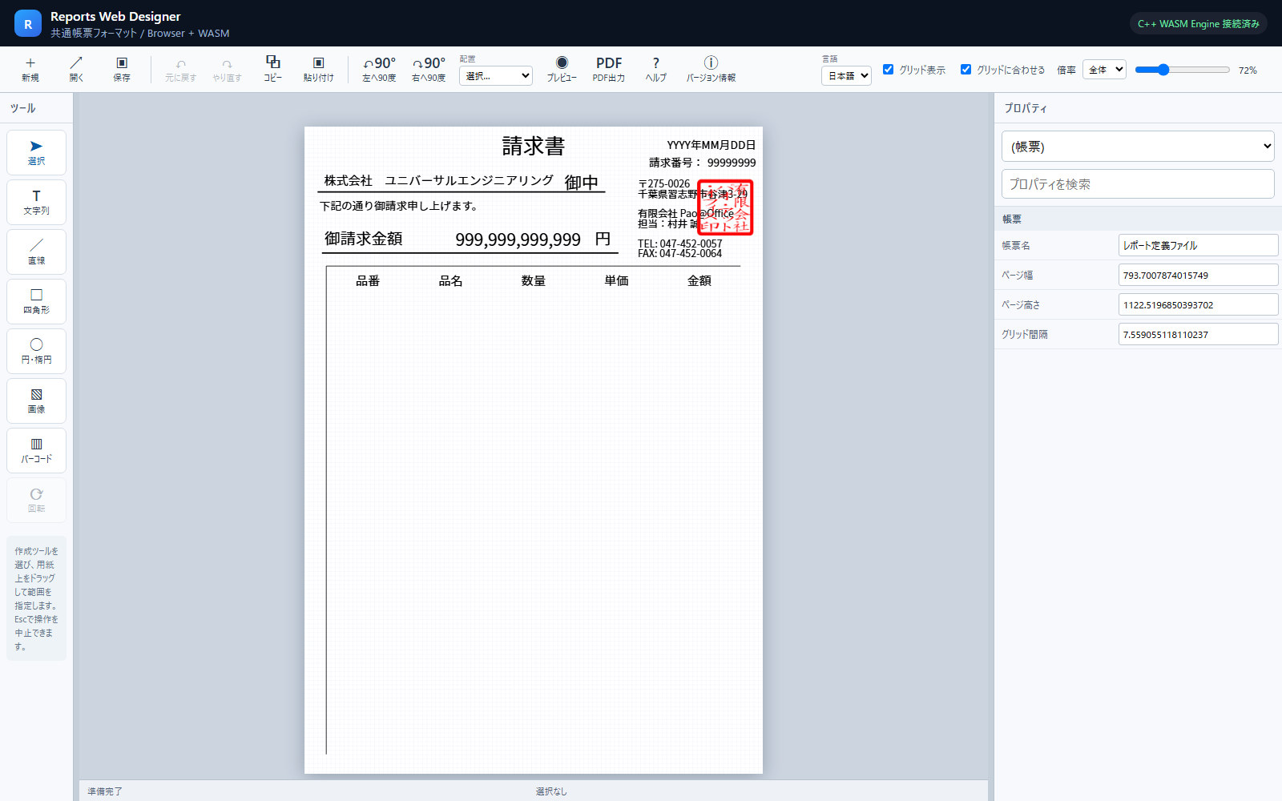Select the TEL: 047-452-0057 text
Screen dimensions: 1282x801
[x=680, y=244]
